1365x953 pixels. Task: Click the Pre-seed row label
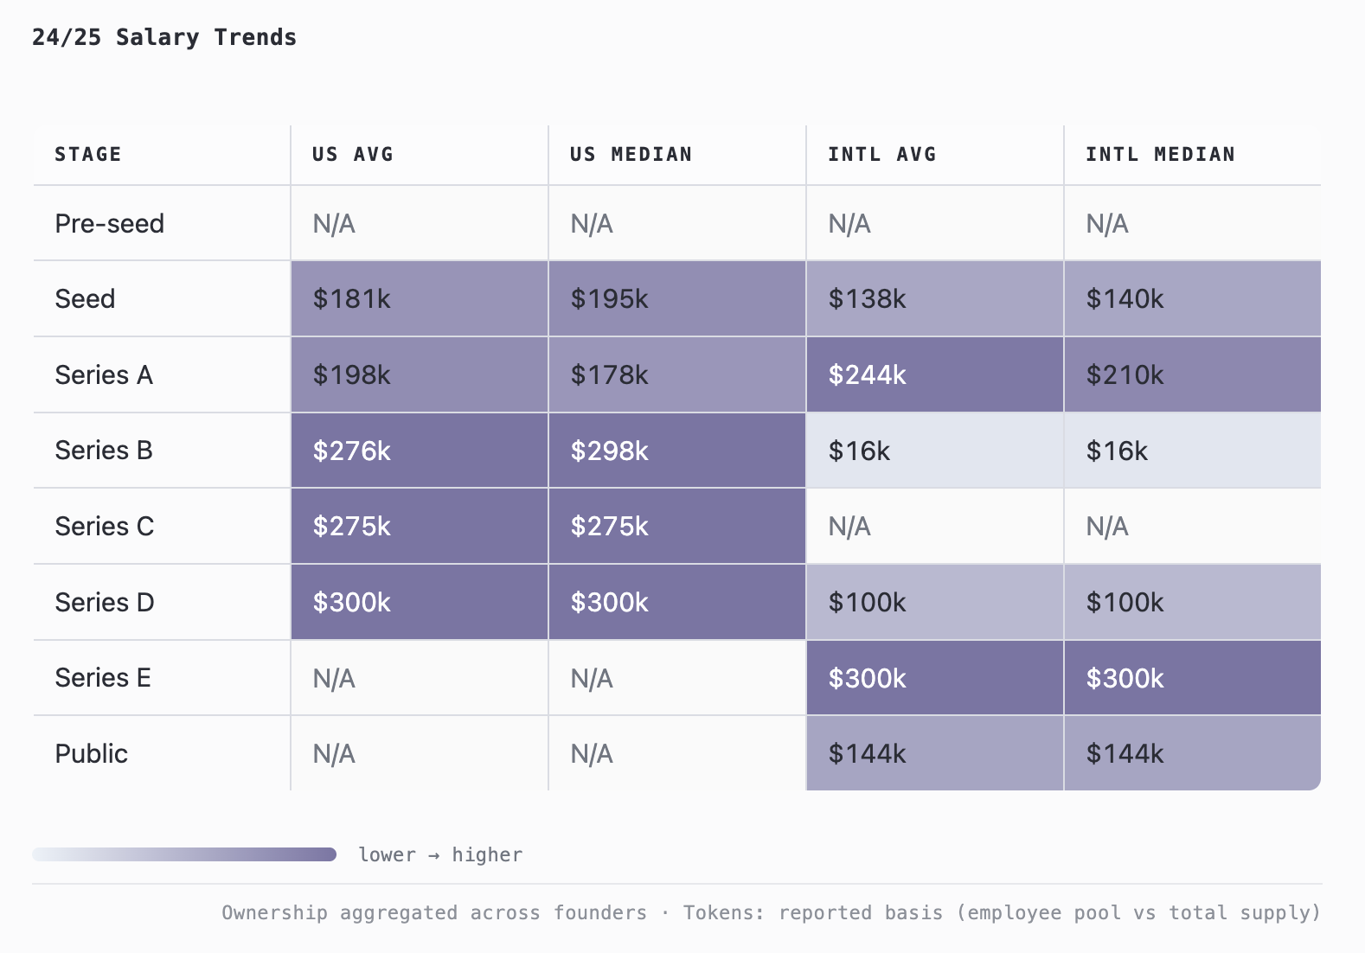[110, 223]
